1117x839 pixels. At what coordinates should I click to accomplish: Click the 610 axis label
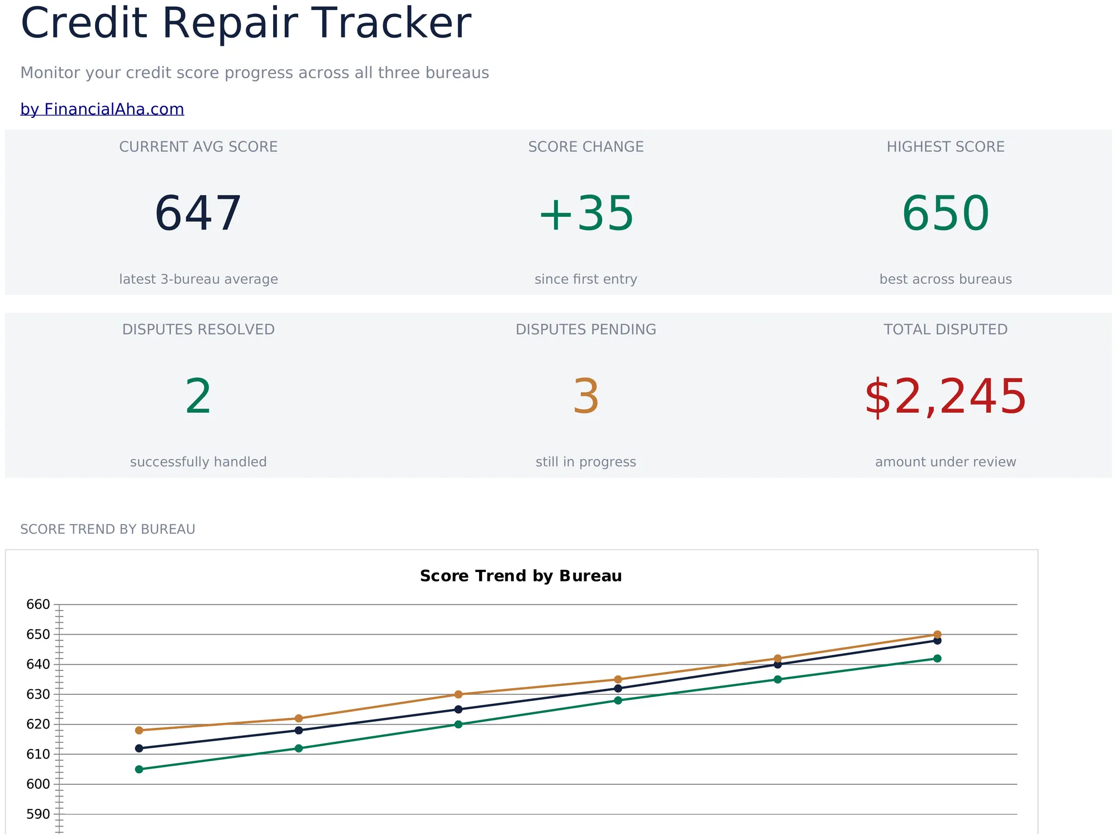point(38,754)
